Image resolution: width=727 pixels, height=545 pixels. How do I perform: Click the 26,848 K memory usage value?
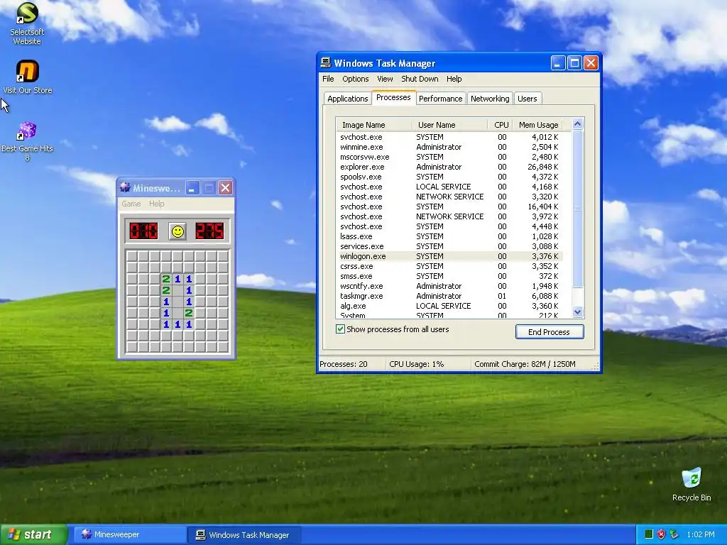543,167
